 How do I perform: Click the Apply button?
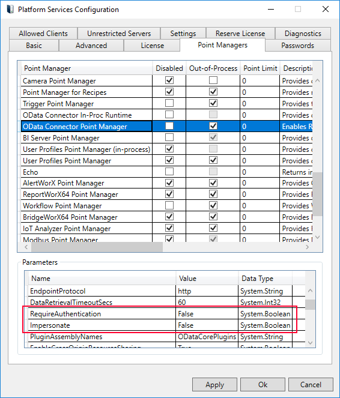[x=214, y=385]
